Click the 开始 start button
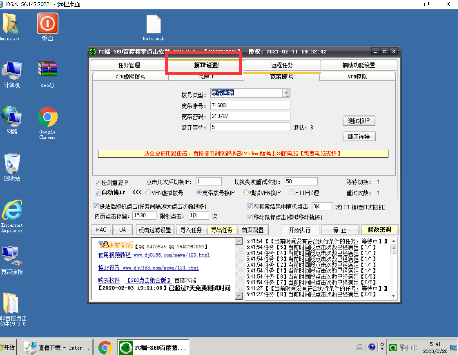 point(8,347)
